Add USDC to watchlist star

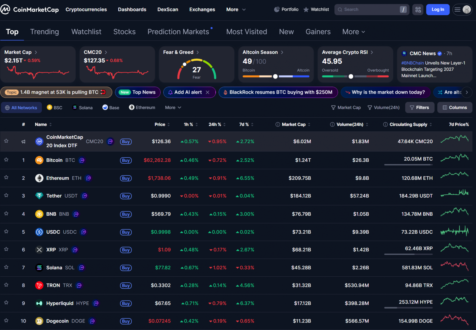click(x=6, y=231)
